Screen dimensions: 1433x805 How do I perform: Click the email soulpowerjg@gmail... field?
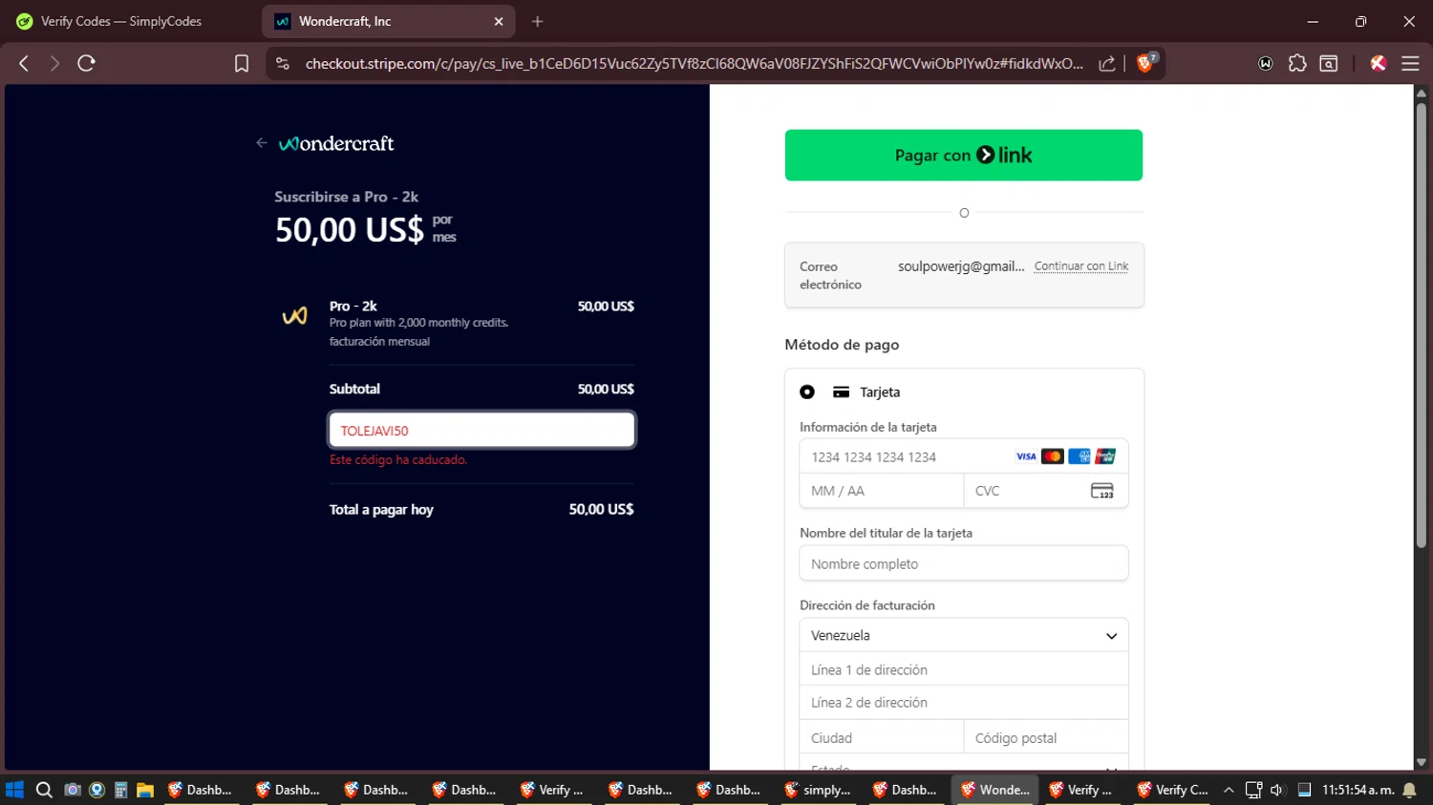960,266
